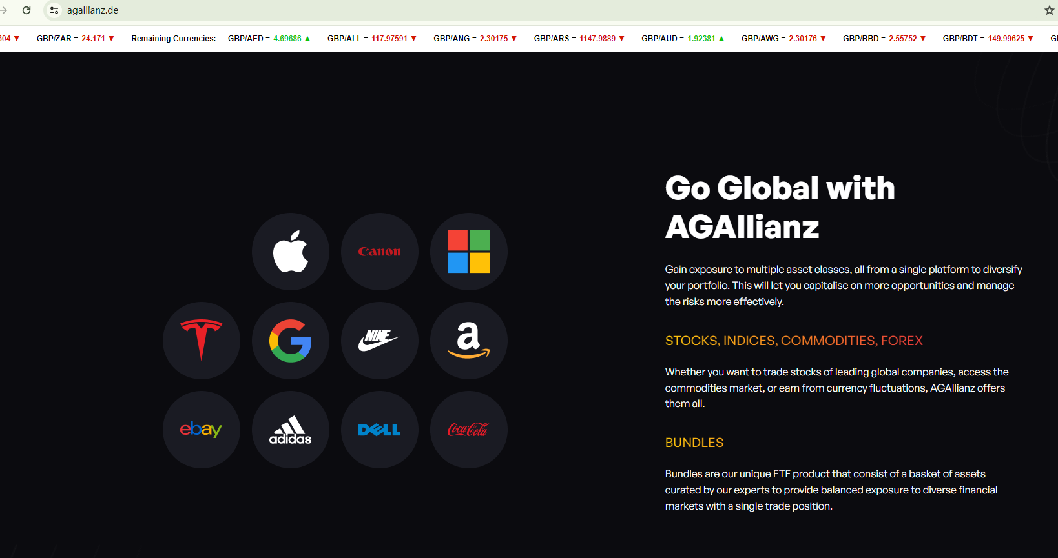
Task: Click the Adidas logo icon
Action: tap(291, 430)
